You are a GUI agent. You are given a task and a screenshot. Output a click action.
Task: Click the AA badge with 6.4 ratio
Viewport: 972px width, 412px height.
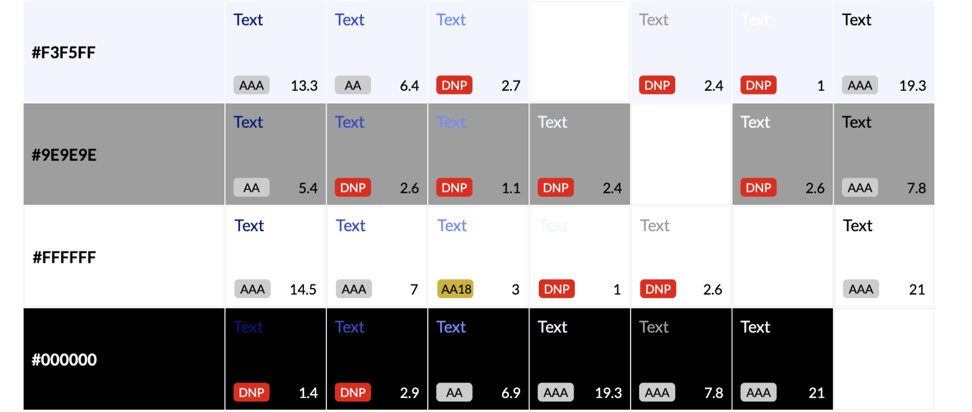point(353,85)
